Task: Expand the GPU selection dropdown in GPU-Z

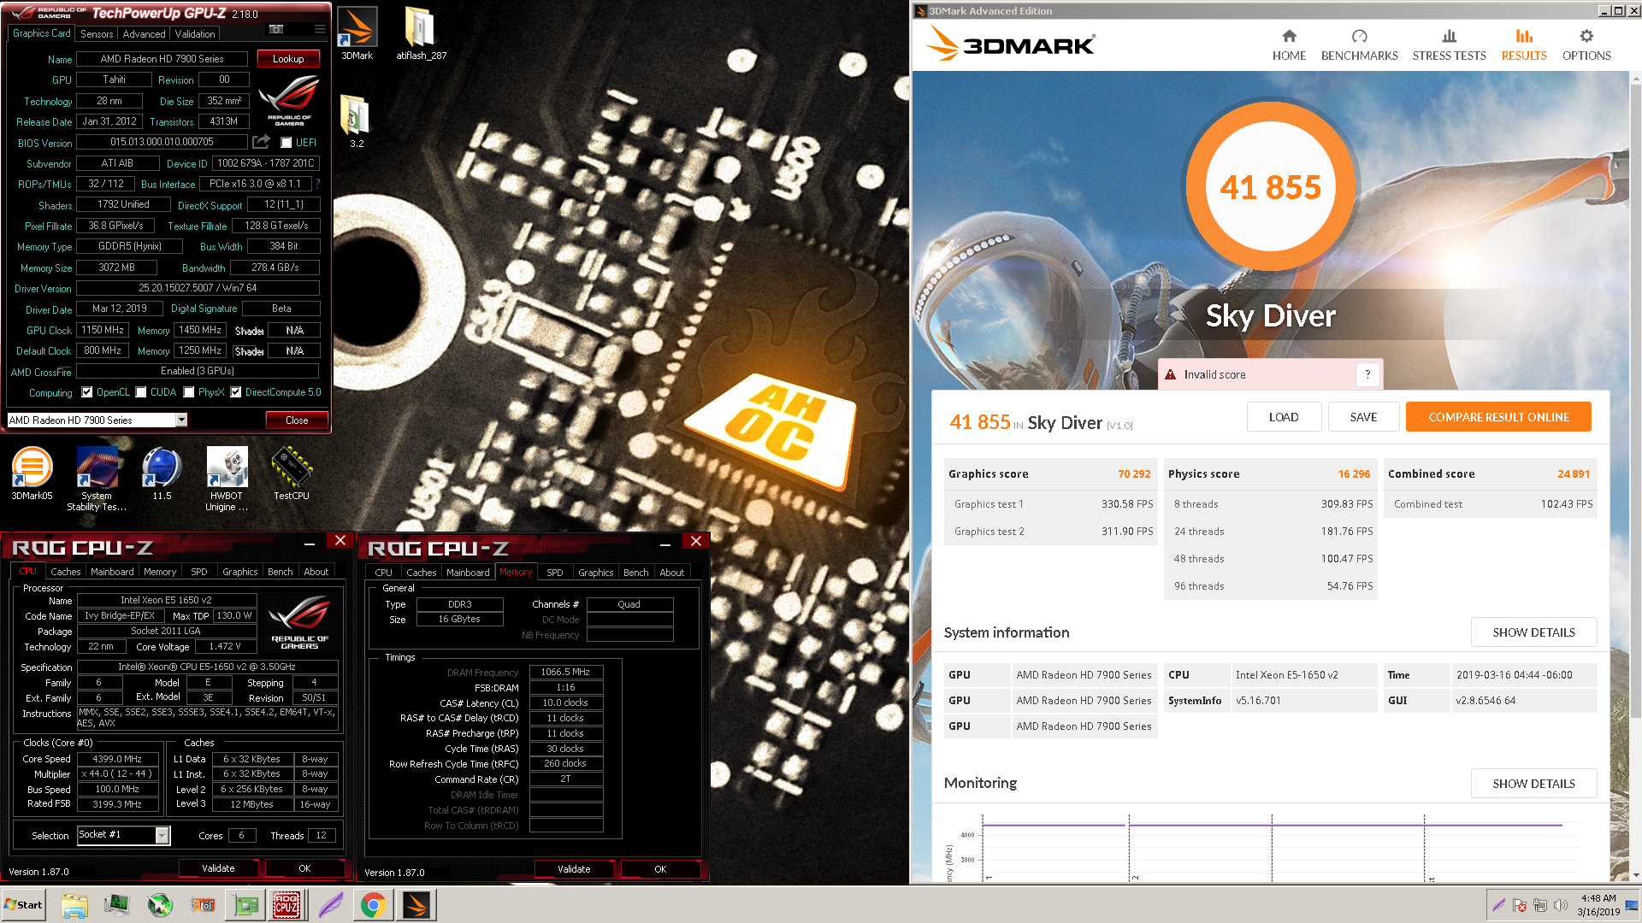Action: coord(181,420)
